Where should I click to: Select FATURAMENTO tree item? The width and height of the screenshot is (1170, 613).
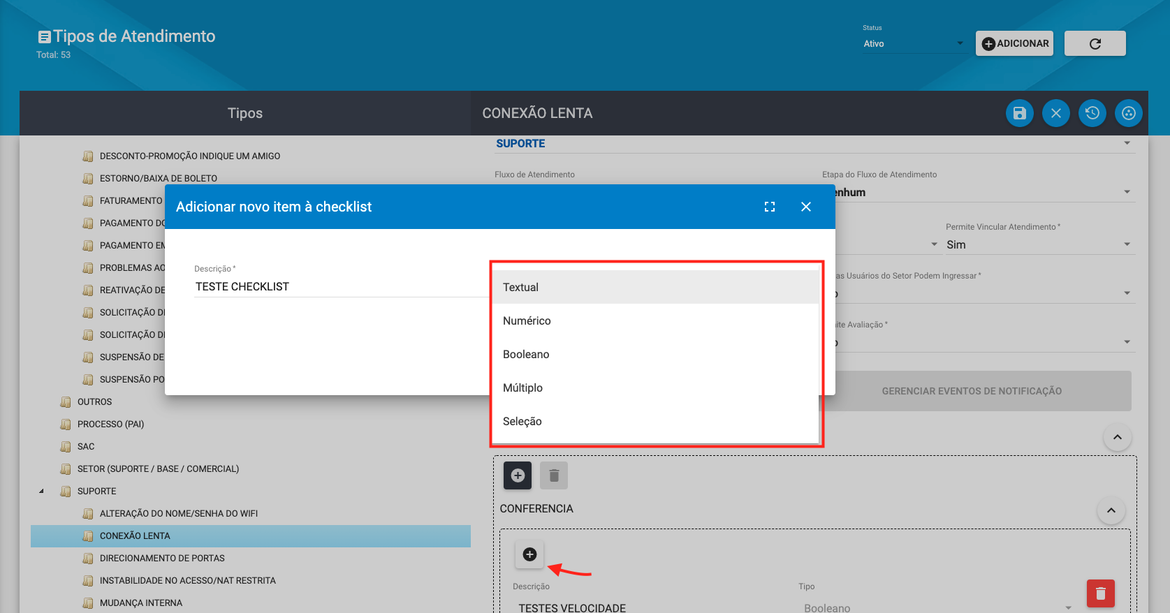pyautogui.click(x=131, y=200)
